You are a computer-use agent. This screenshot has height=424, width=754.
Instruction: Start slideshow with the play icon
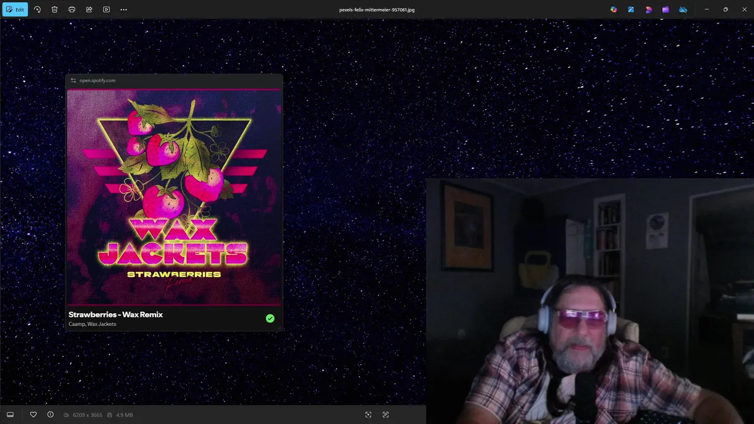(106, 9)
